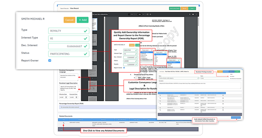Rotate the PDF document
Image resolution: width=262 pixels, height=138 pixels.
(150, 14)
